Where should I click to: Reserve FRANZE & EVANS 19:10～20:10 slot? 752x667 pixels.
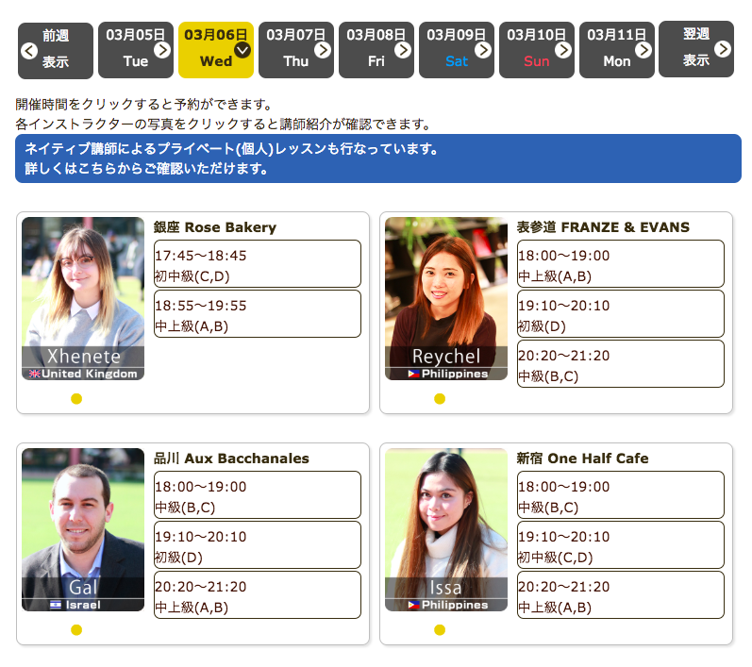[x=620, y=314]
